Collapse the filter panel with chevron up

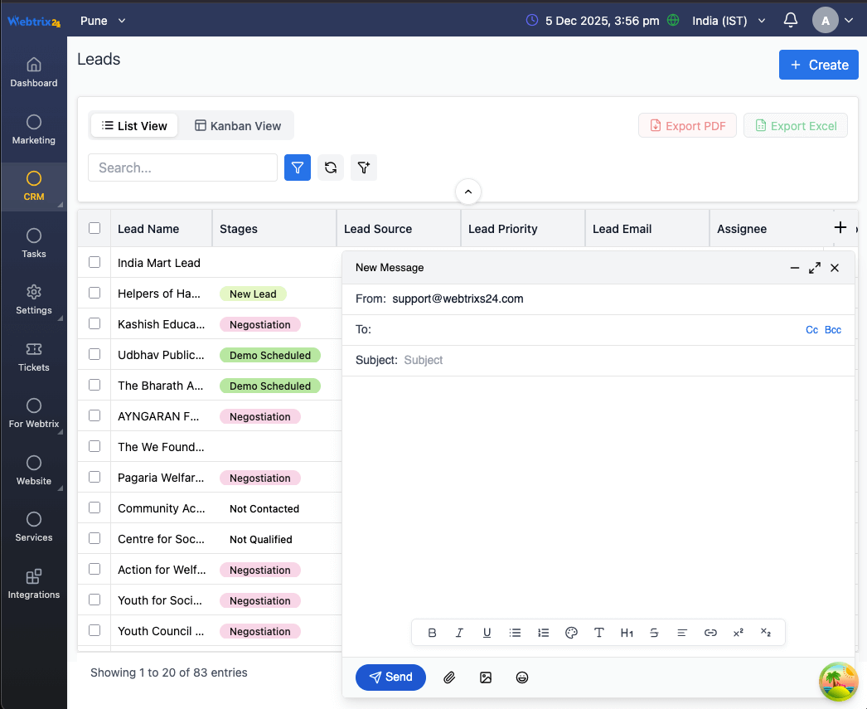click(x=467, y=192)
